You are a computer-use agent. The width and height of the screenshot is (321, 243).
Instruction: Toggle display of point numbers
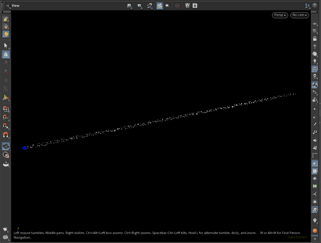[315, 132]
